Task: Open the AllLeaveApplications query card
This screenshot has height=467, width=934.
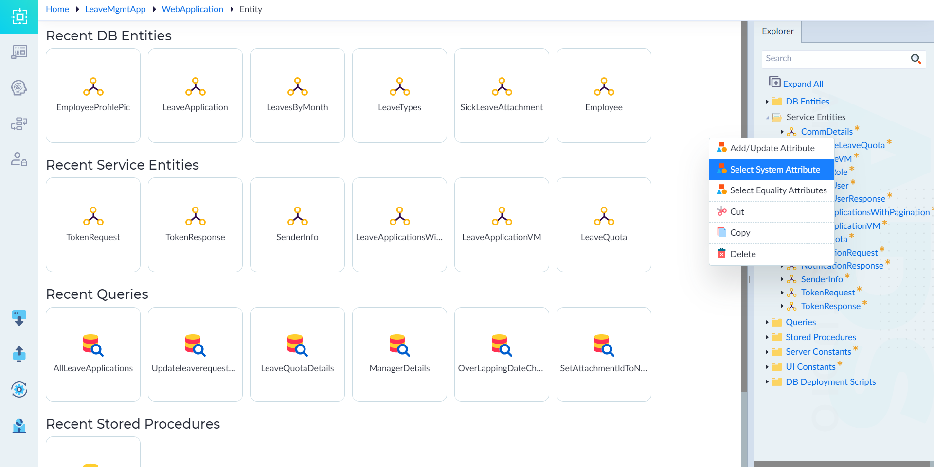Action: click(93, 354)
